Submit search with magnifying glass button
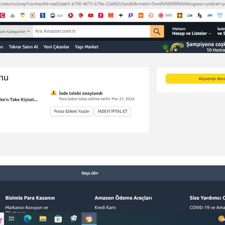The width and height of the screenshot is (225, 225). (x=157, y=31)
